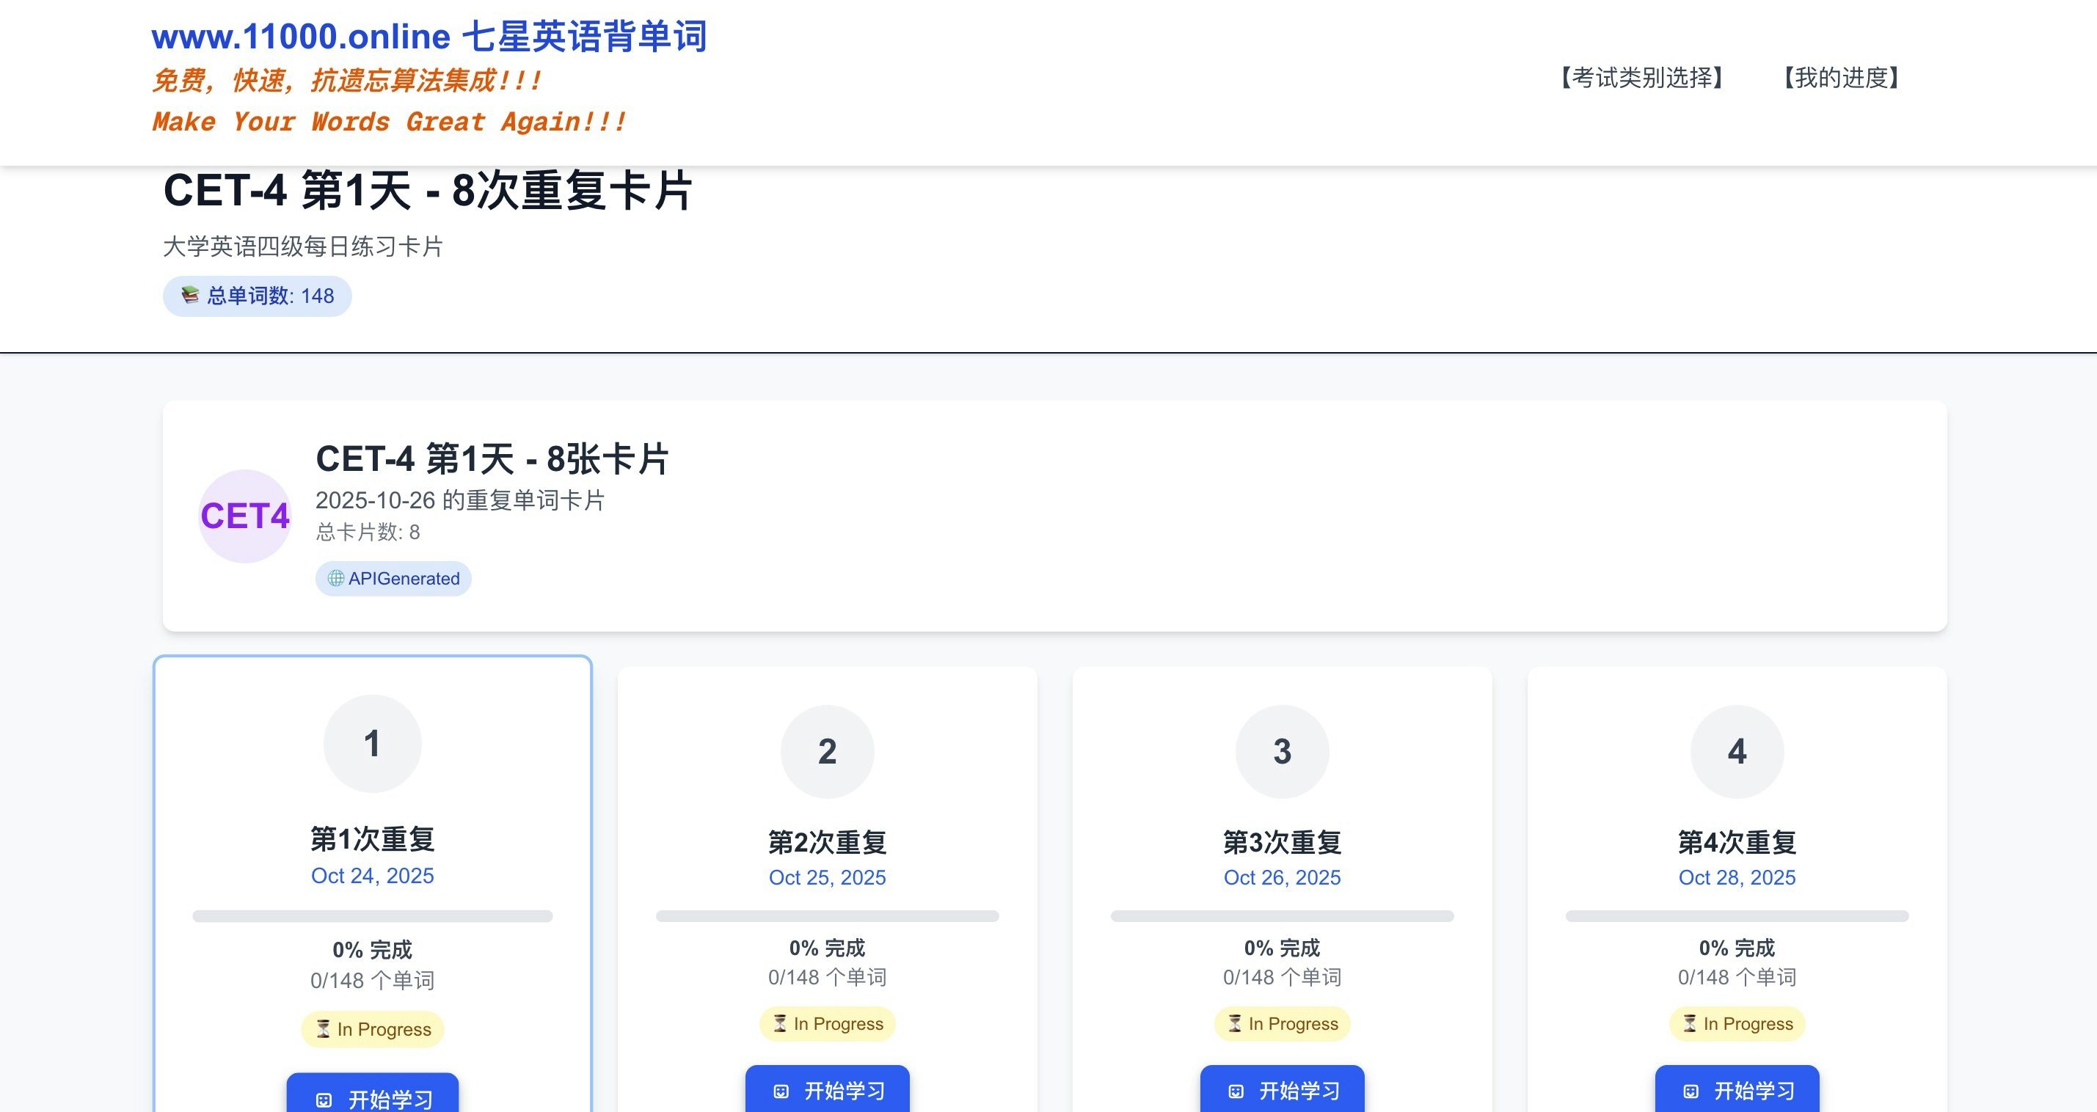The height and width of the screenshot is (1112, 2097).
Task: Start learning on 第4次重复 card
Action: coord(1737,1089)
